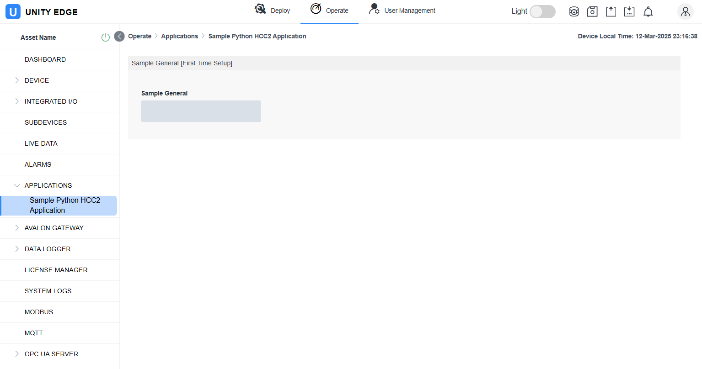Collapse the APPLICATIONS section chevron
Image resolution: width=702 pixels, height=369 pixels.
pos(17,185)
